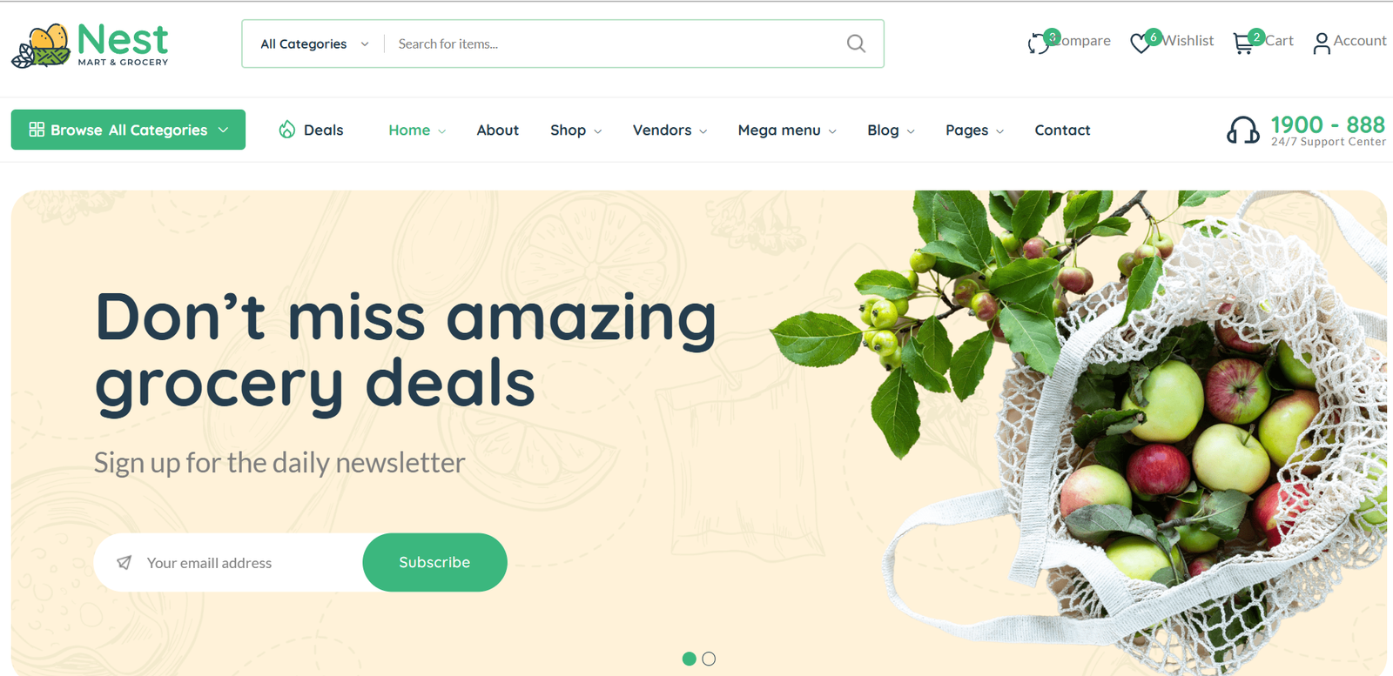Image resolution: width=1393 pixels, height=676 pixels.
Task: Click the 1900 - 888 support number
Action: tap(1328, 124)
